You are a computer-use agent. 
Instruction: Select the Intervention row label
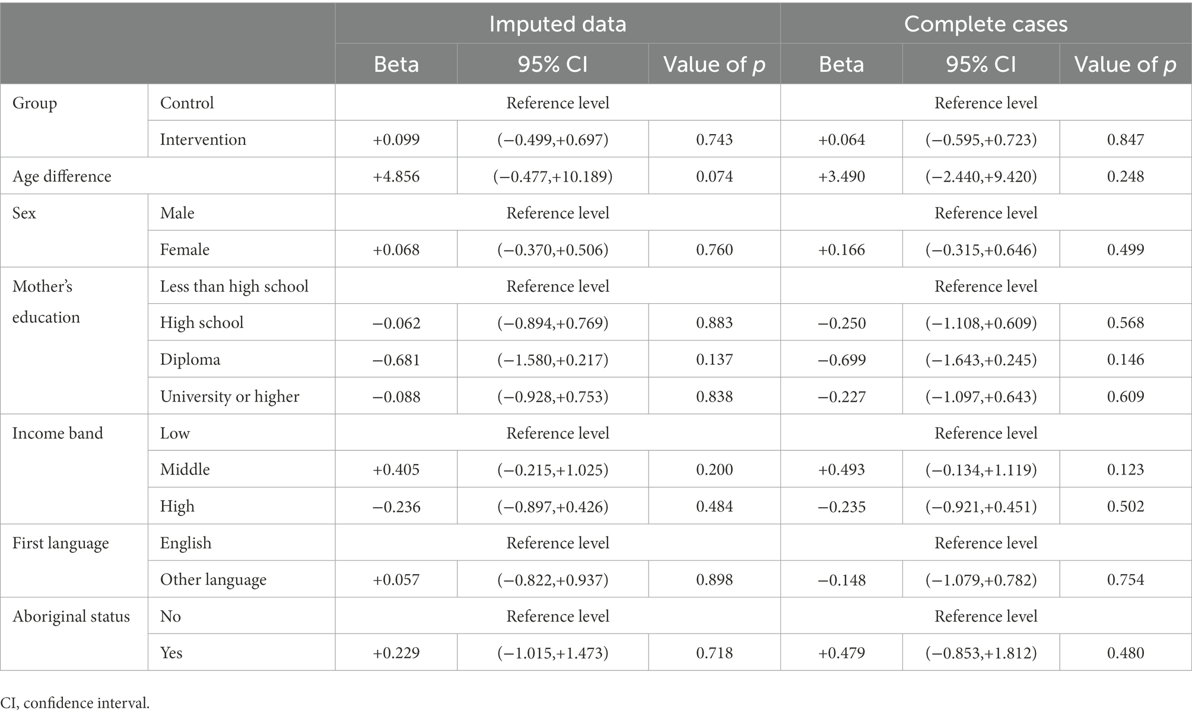203,139
